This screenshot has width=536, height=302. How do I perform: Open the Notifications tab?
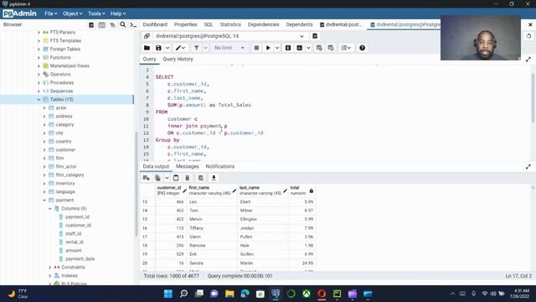tap(219, 166)
